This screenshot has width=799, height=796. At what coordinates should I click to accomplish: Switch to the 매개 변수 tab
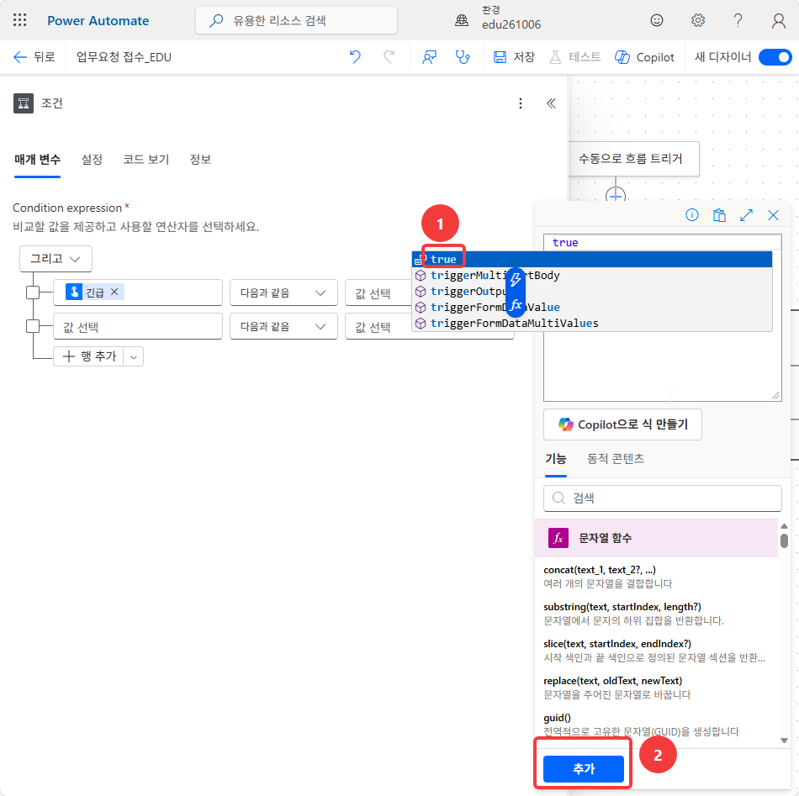click(38, 160)
